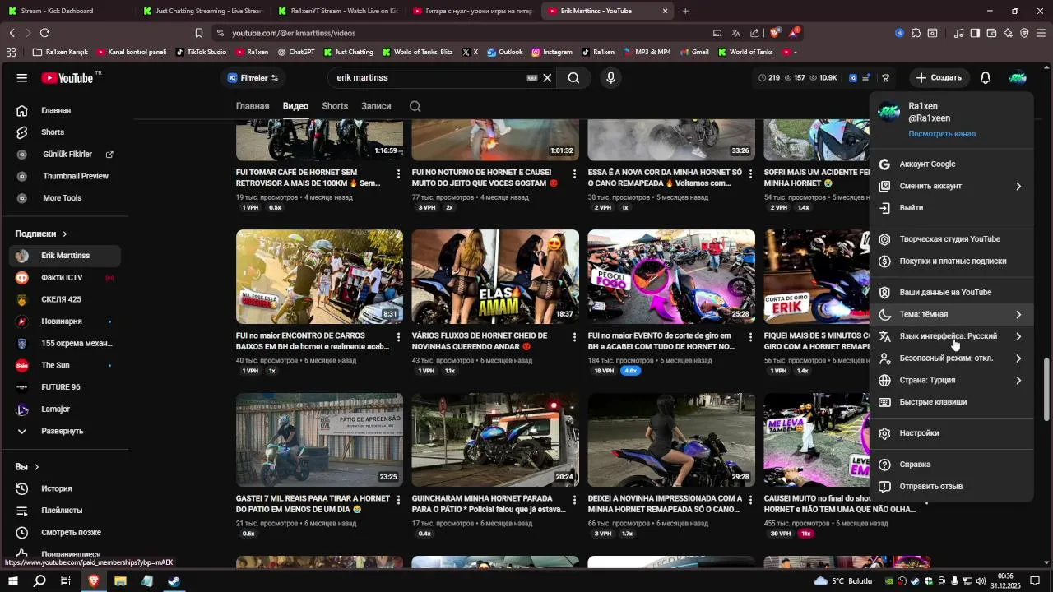Open new browser tab with plus button
Viewport: 1053px width, 592px height.
tap(685, 11)
